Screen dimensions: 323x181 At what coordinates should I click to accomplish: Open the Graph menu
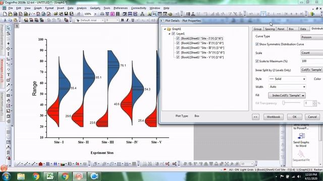pyautogui.click(x=38, y=8)
